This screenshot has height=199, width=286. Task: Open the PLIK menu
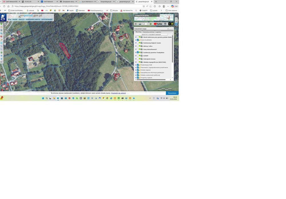(9, 19)
